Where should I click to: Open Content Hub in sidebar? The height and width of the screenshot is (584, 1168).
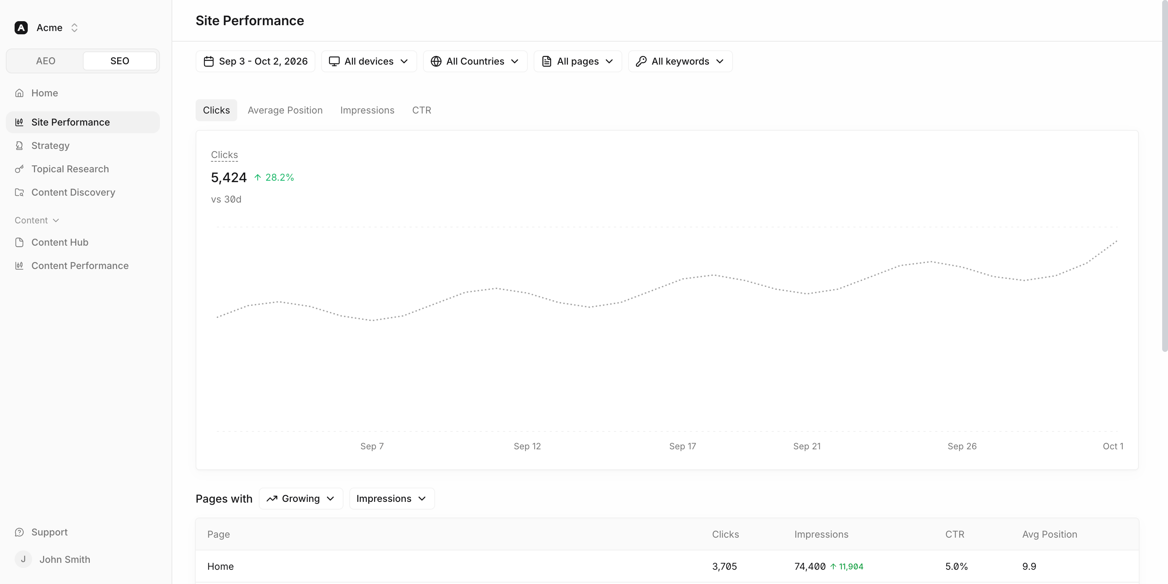tap(82, 242)
